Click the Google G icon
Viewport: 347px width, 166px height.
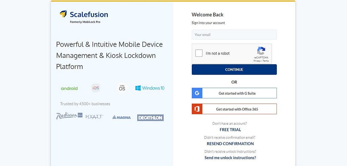point(197,93)
